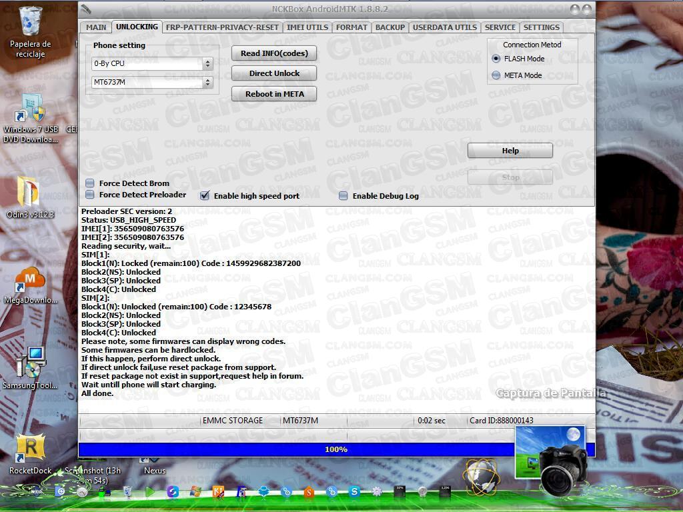Launch the RocketDock desktop shortcut
The height and width of the screenshot is (512, 683).
pyautogui.click(x=31, y=453)
